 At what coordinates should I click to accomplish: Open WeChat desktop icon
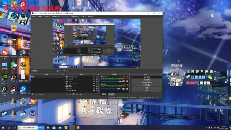pyautogui.click(x=14, y=66)
